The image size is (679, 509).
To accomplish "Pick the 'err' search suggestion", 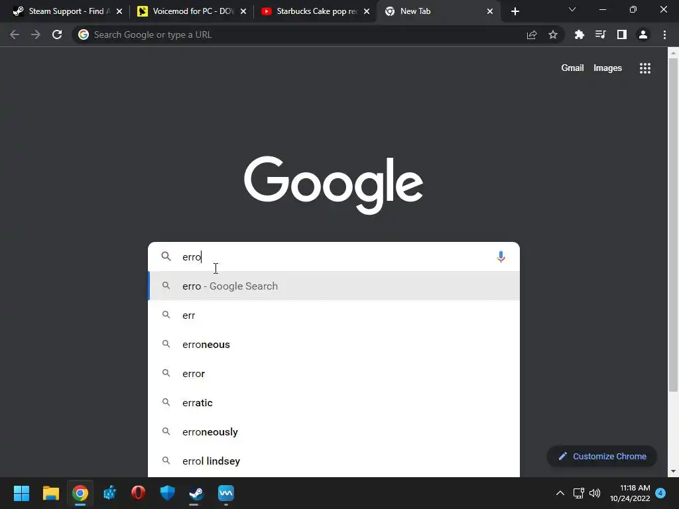I will click(334, 315).
